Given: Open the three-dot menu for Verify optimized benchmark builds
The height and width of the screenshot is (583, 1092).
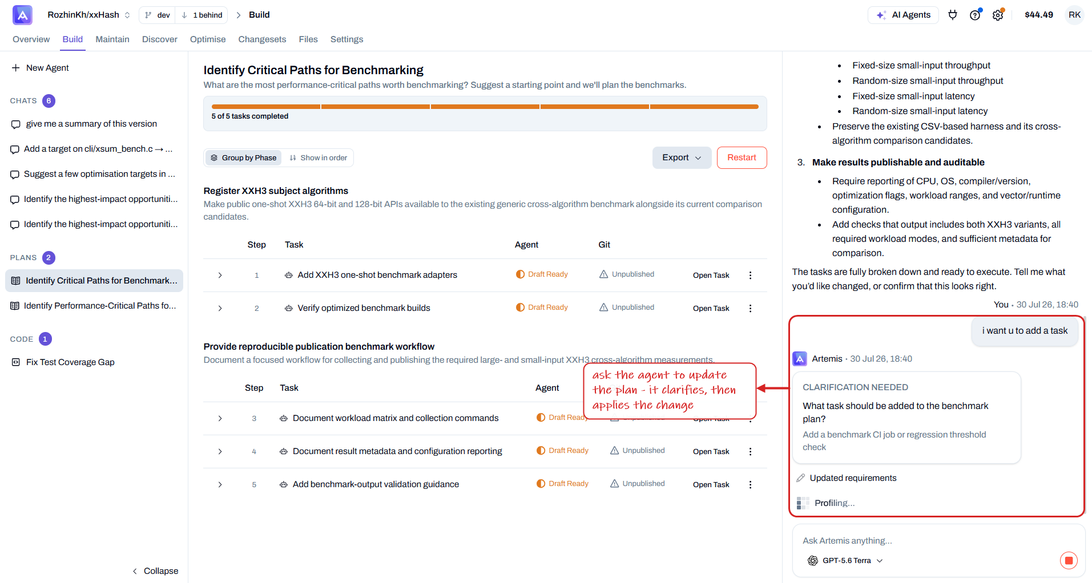Looking at the screenshot, I should click(x=750, y=308).
